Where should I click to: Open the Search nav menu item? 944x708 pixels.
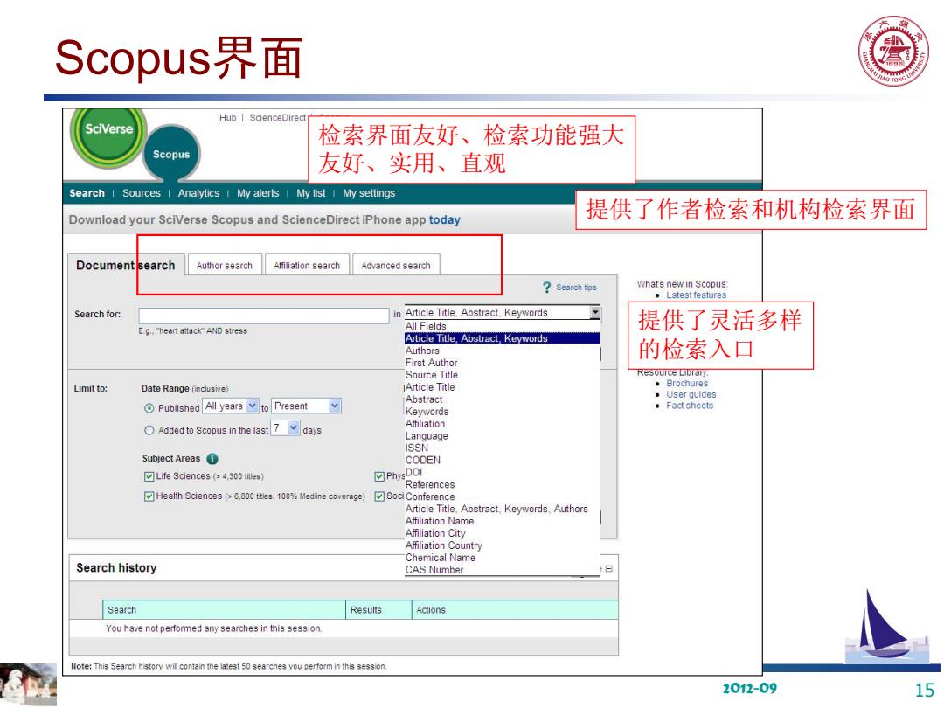87,193
